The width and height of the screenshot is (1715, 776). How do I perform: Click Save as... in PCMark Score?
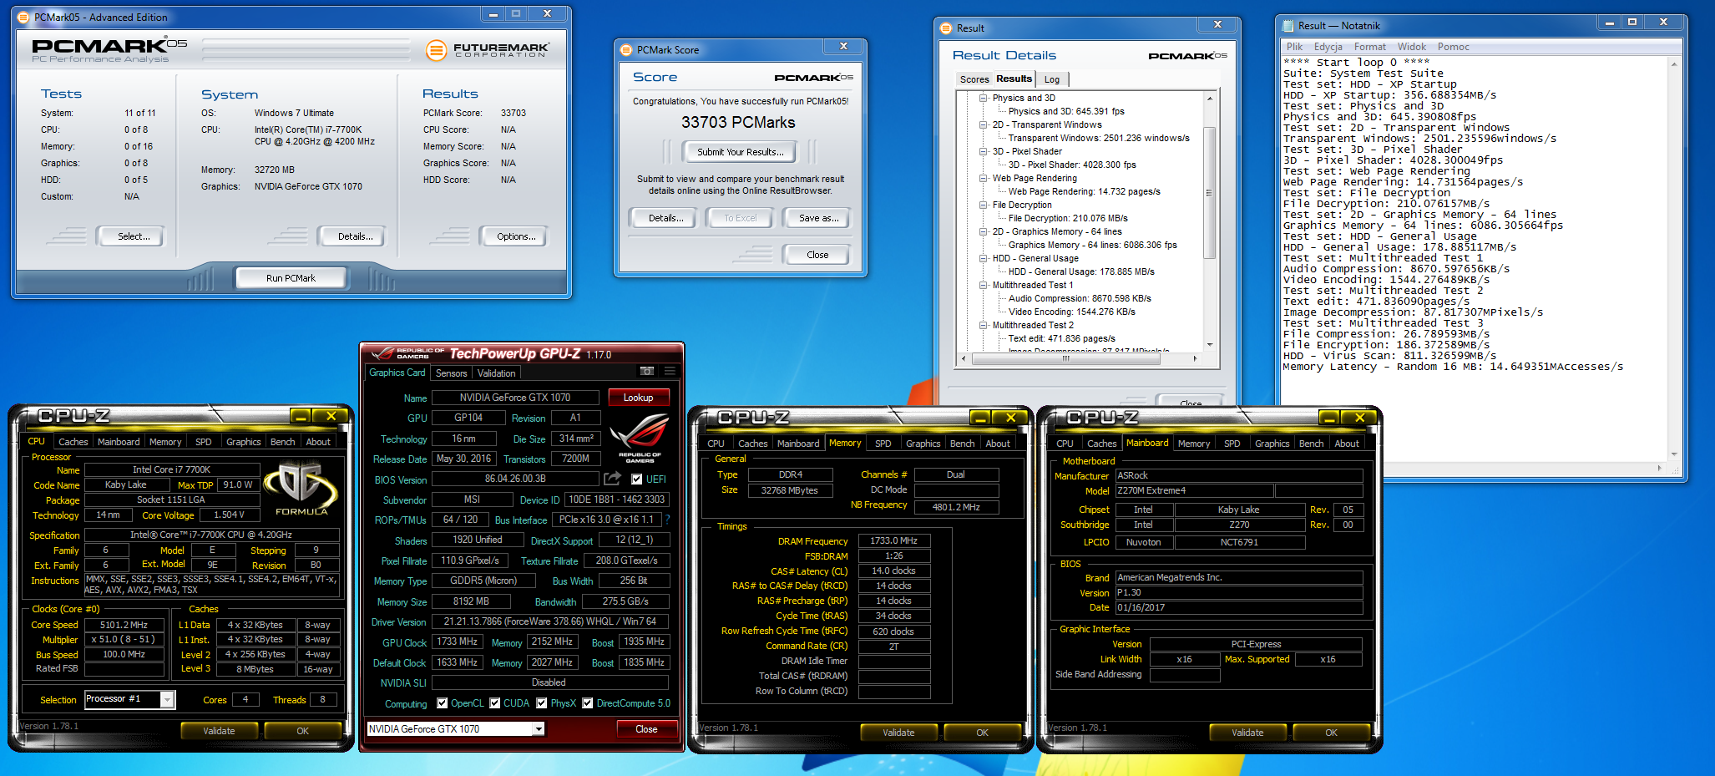818,218
